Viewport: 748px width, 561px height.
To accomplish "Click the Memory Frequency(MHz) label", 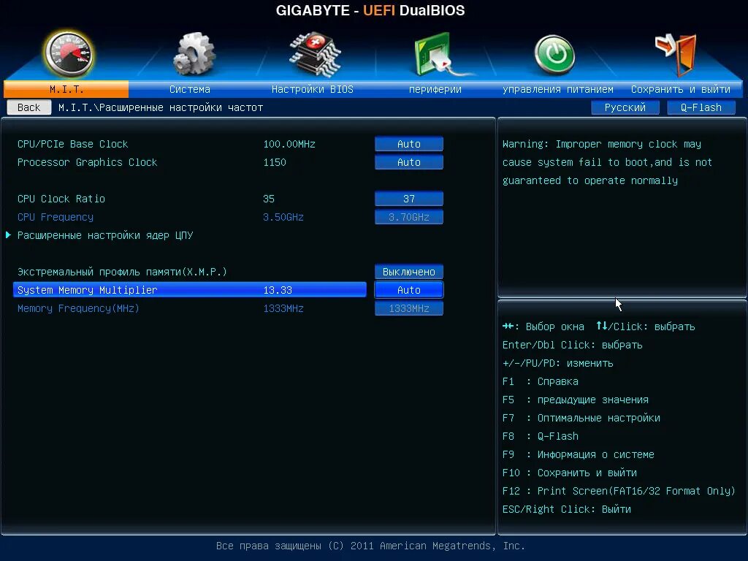I will [x=78, y=308].
